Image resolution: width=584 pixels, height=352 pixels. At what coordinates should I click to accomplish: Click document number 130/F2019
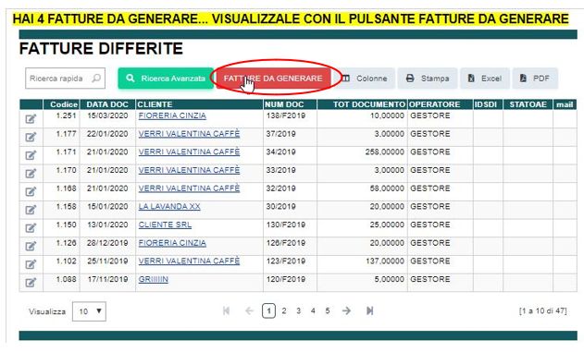286,225
